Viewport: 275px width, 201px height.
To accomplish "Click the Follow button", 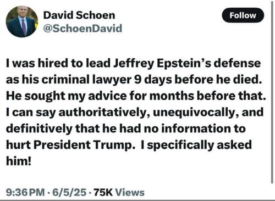I will click(x=243, y=15).
